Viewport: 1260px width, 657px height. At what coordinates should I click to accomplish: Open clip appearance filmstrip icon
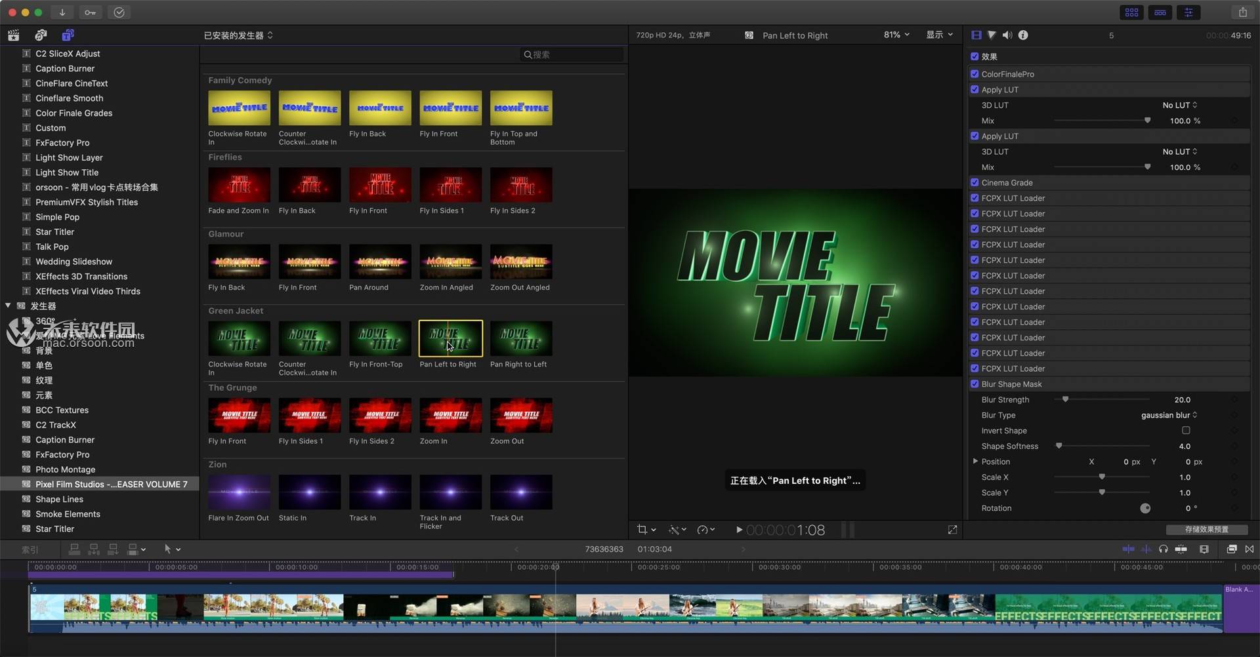[x=1204, y=549]
